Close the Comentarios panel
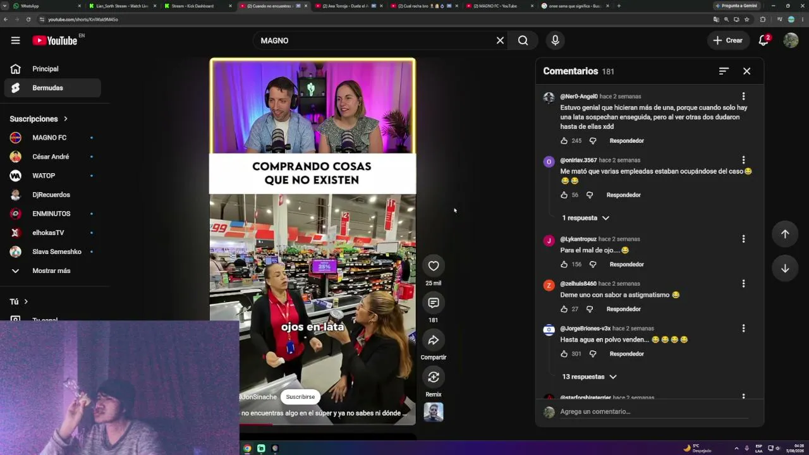 746,71
